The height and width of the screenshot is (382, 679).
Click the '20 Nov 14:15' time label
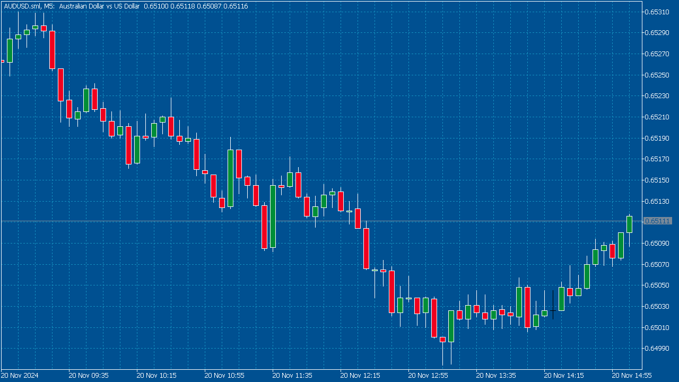[x=564, y=375]
